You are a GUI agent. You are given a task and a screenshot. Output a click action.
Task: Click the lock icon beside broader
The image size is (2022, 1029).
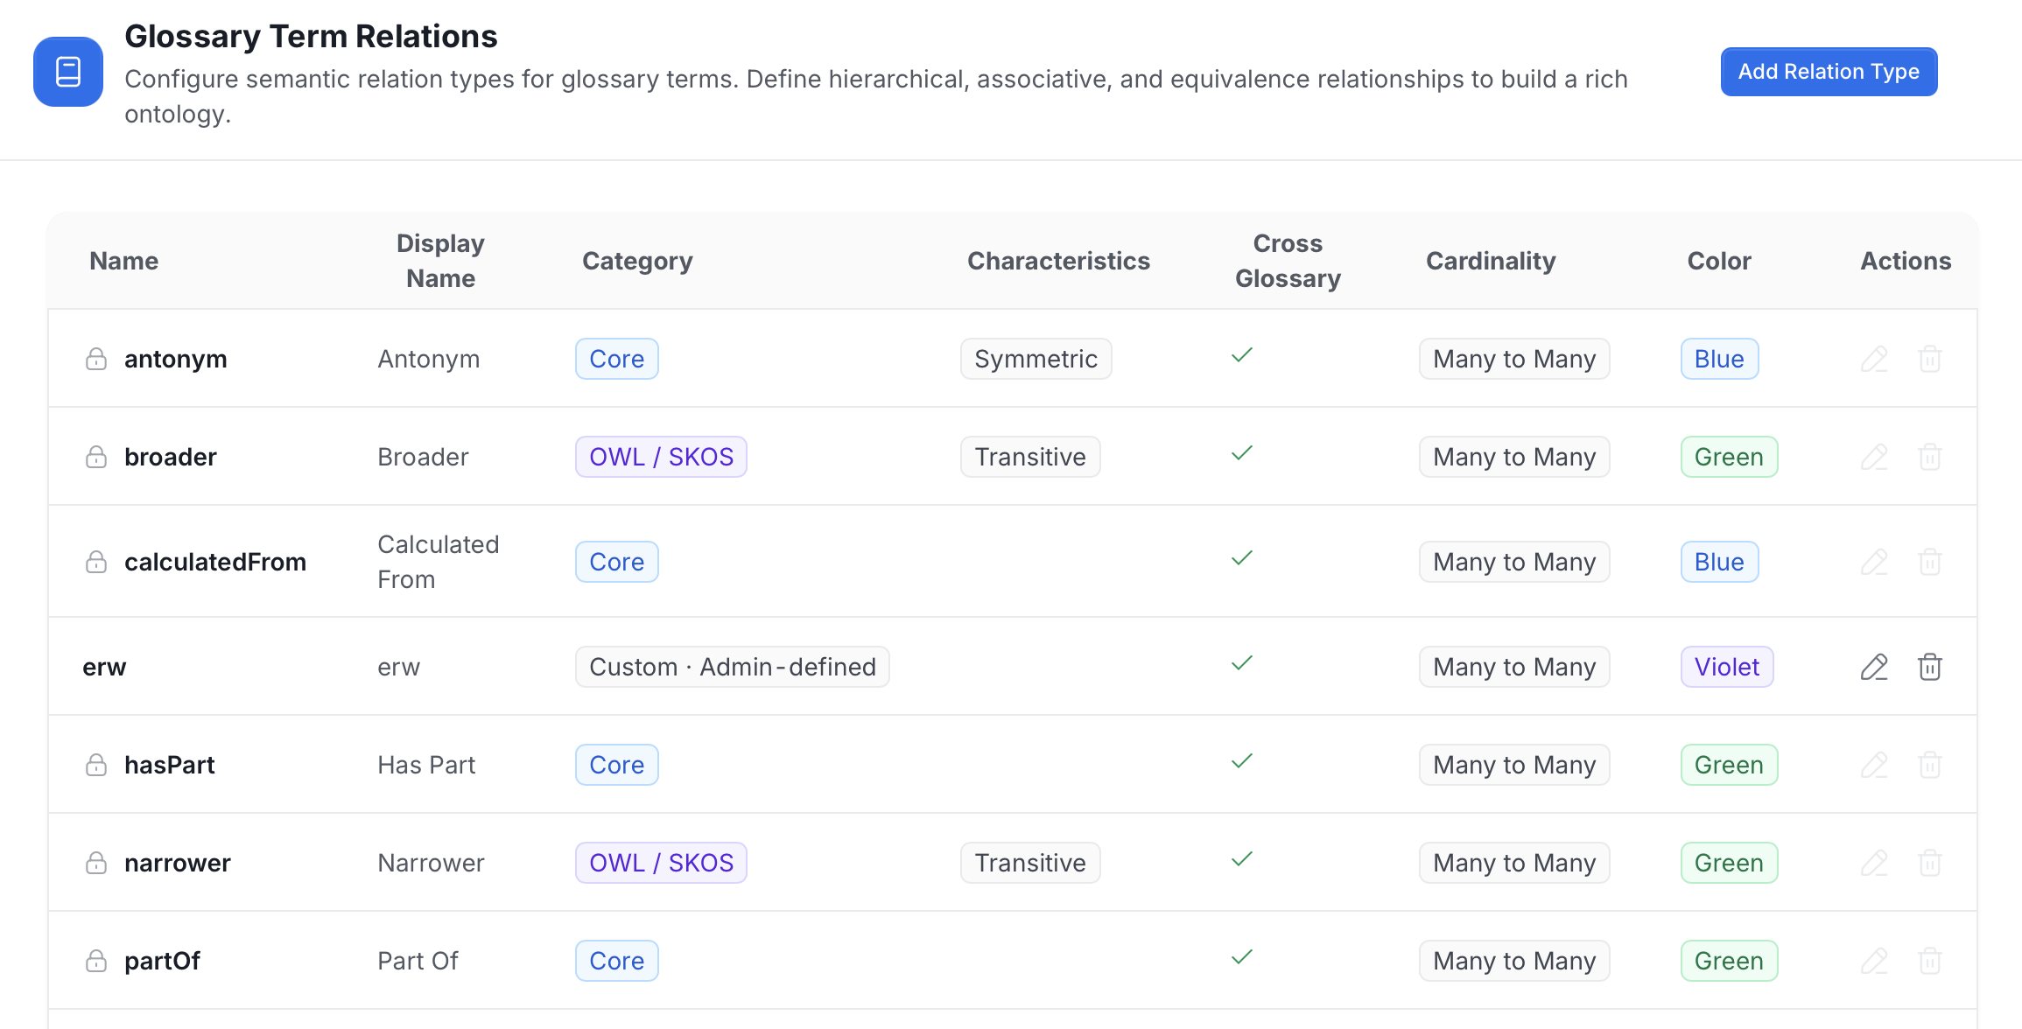[96, 457]
